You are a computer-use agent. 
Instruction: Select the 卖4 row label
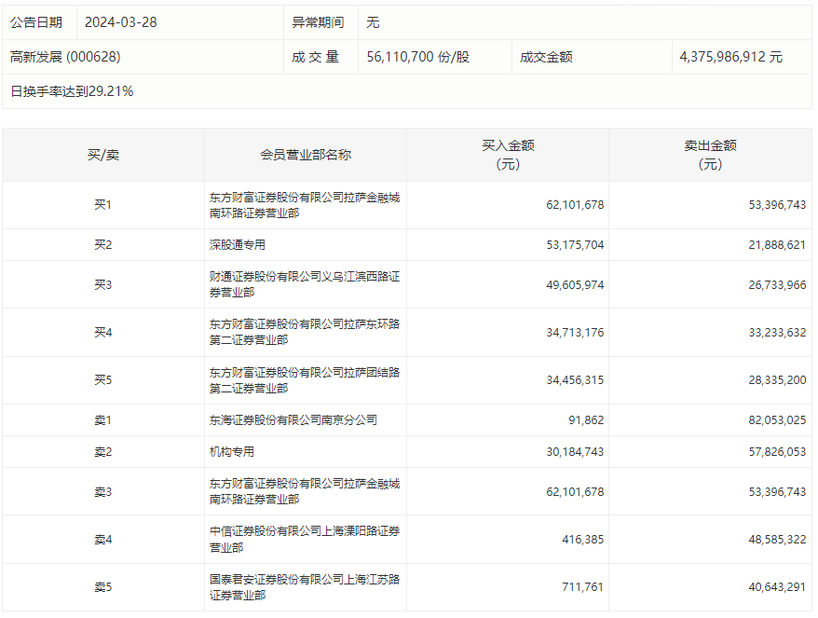coord(103,539)
